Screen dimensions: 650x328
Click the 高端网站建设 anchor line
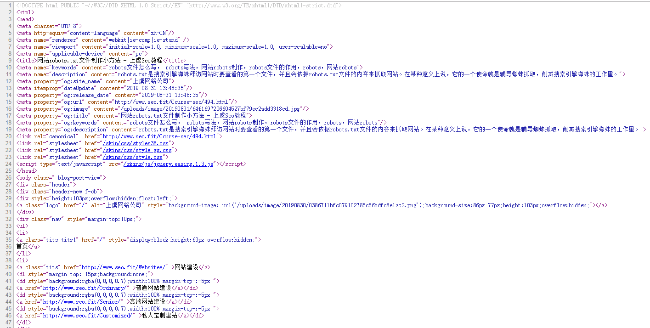tap(104, 302)
